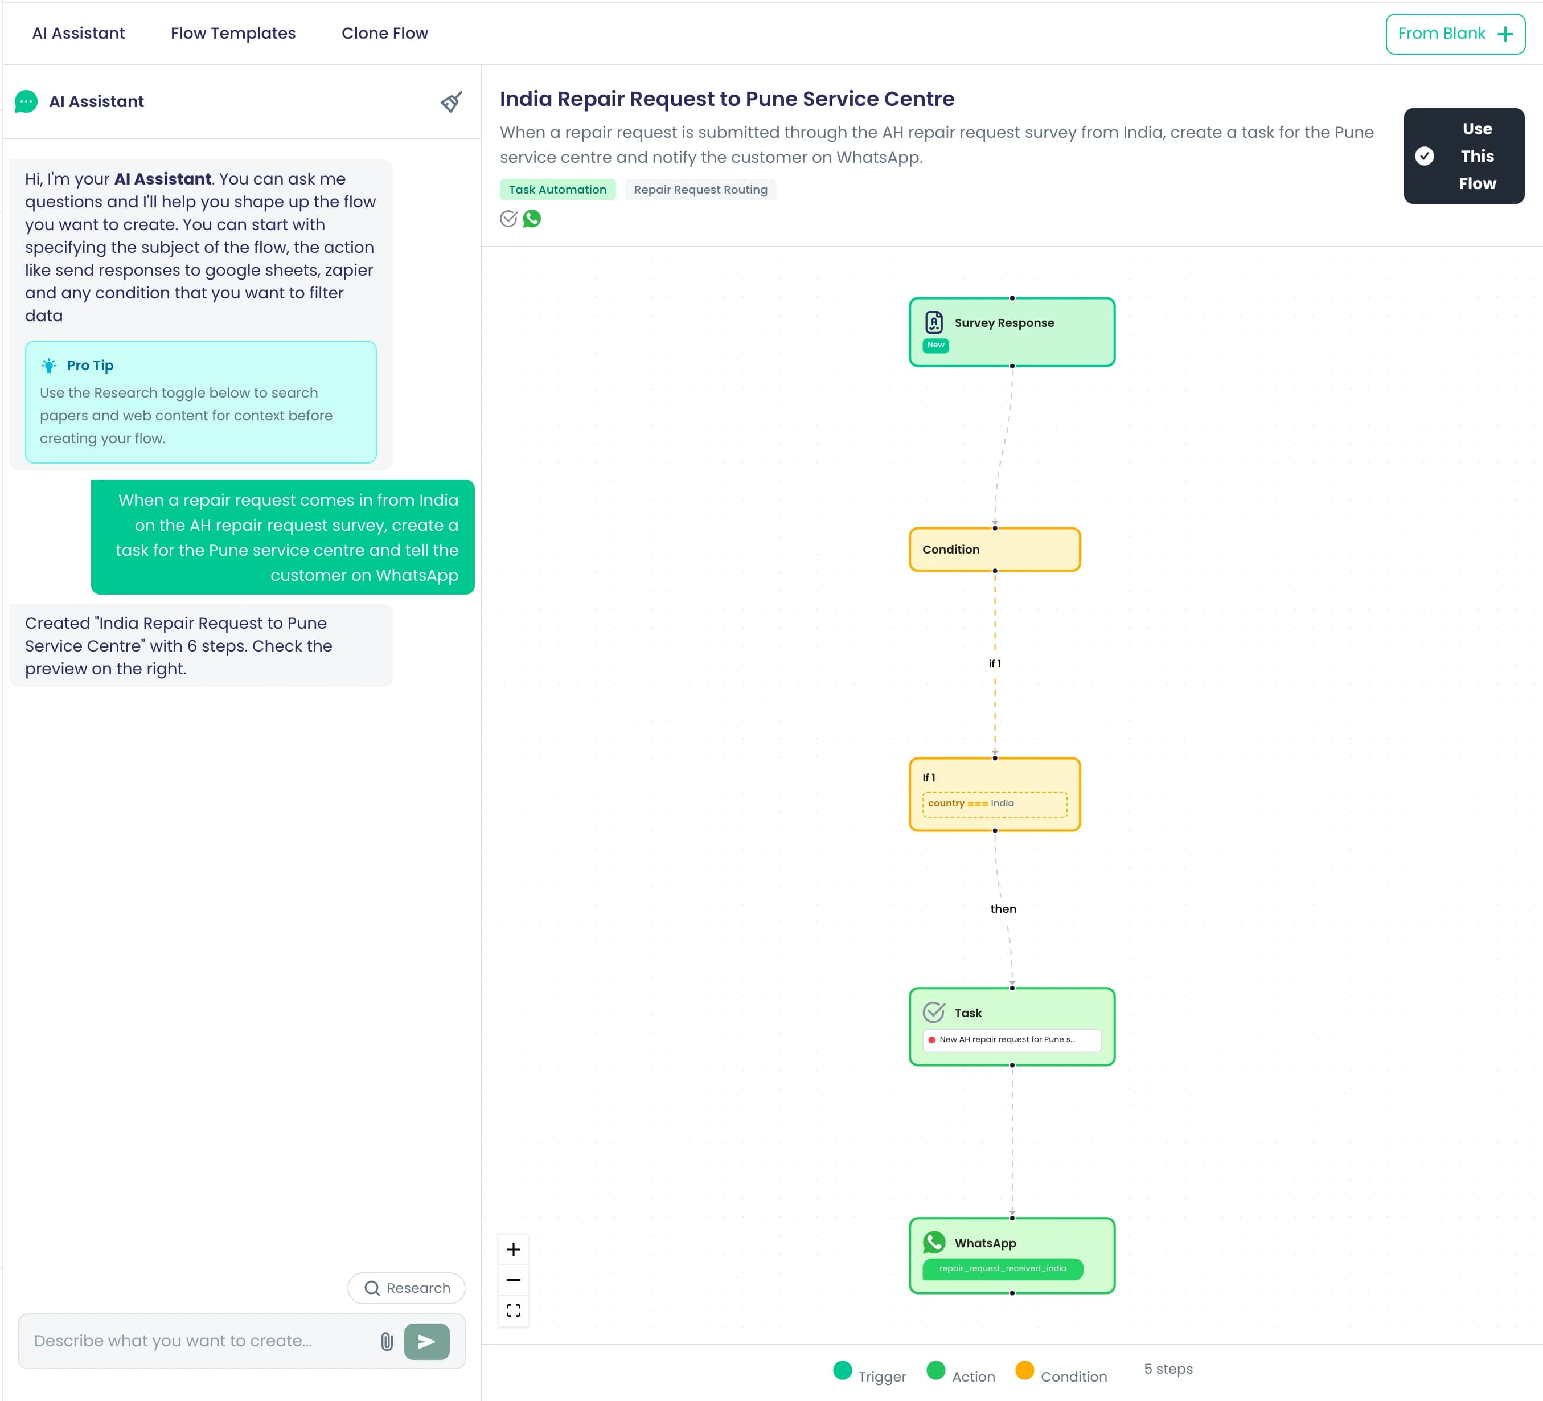Click the 'Action' legend label
1543x1401 pixels.
[974, 1377]
